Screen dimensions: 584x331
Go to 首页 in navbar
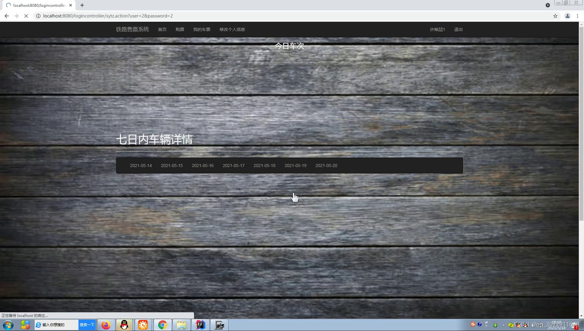162,30
